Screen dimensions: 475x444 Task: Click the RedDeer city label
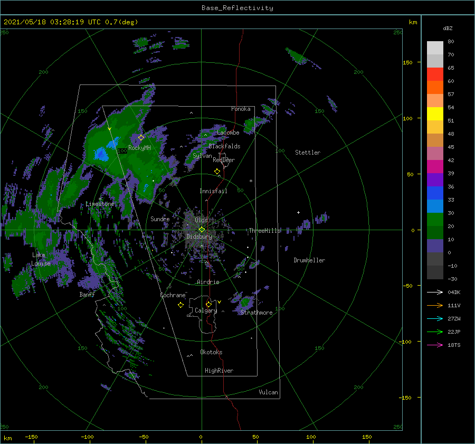tap(224, 160)
